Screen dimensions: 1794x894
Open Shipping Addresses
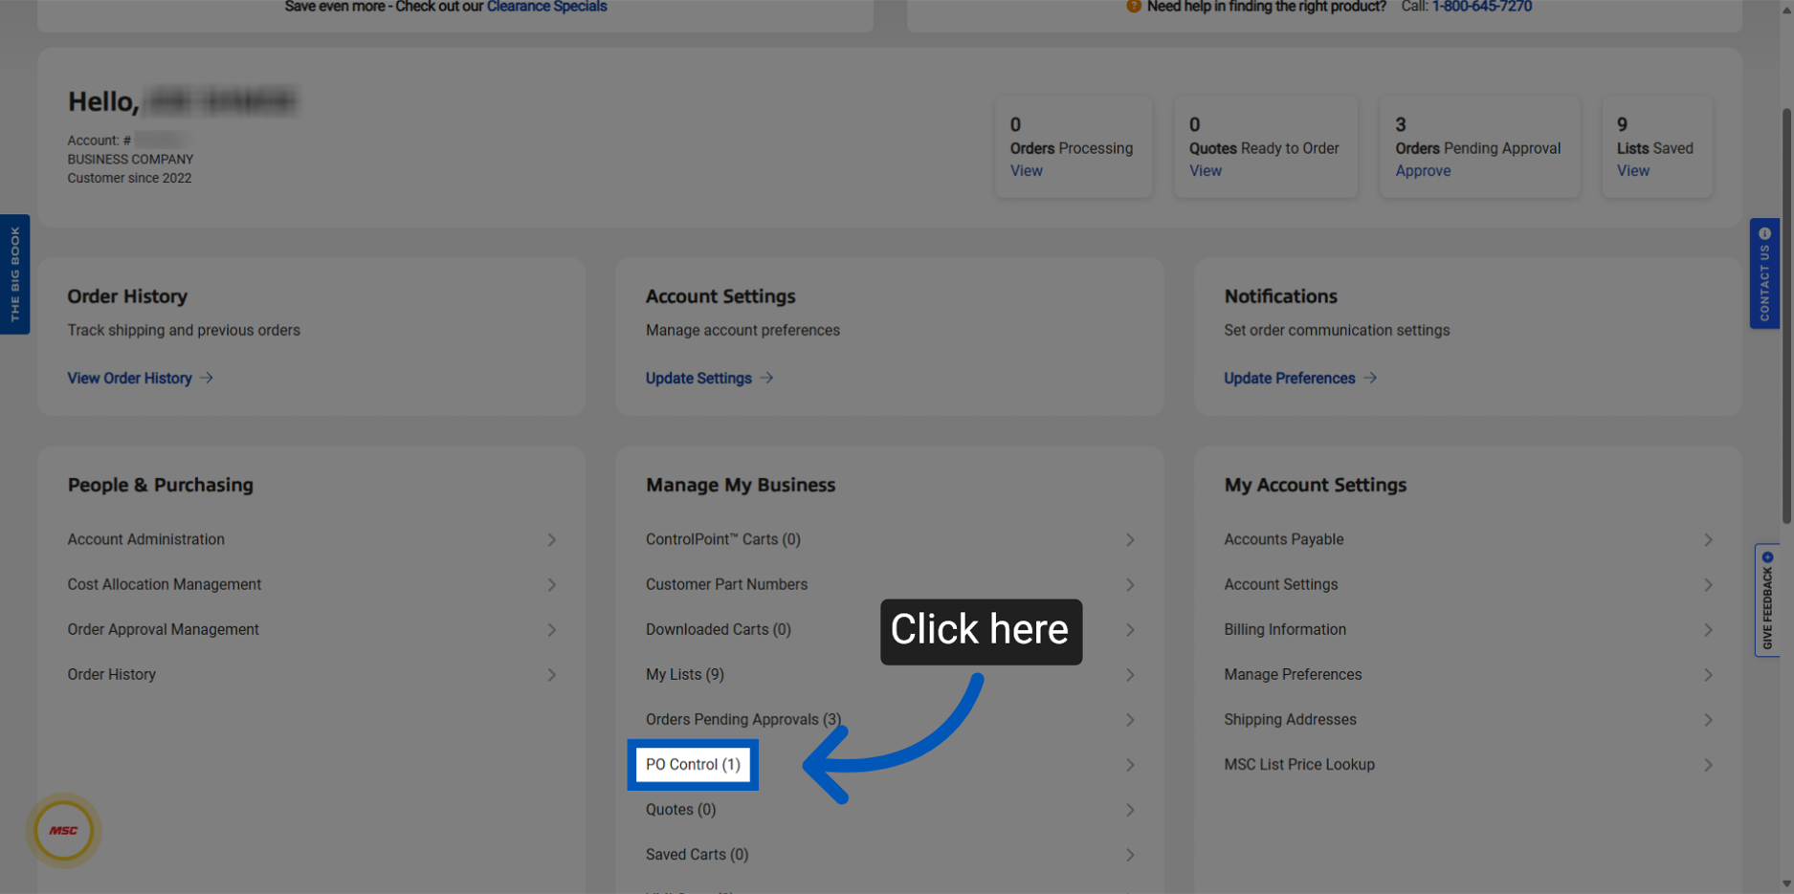[1290, 719]
